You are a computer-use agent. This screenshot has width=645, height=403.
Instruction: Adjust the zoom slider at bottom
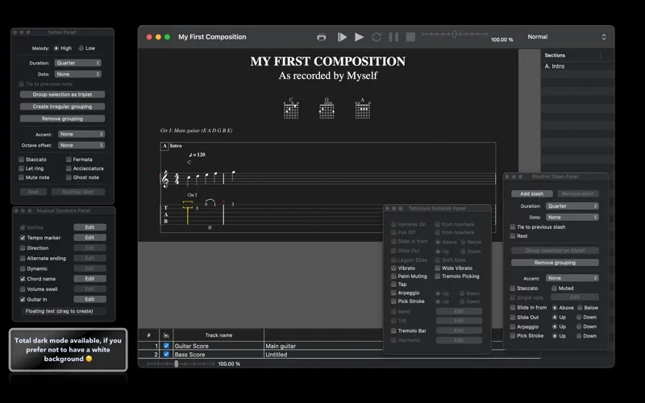coord(177,364)
